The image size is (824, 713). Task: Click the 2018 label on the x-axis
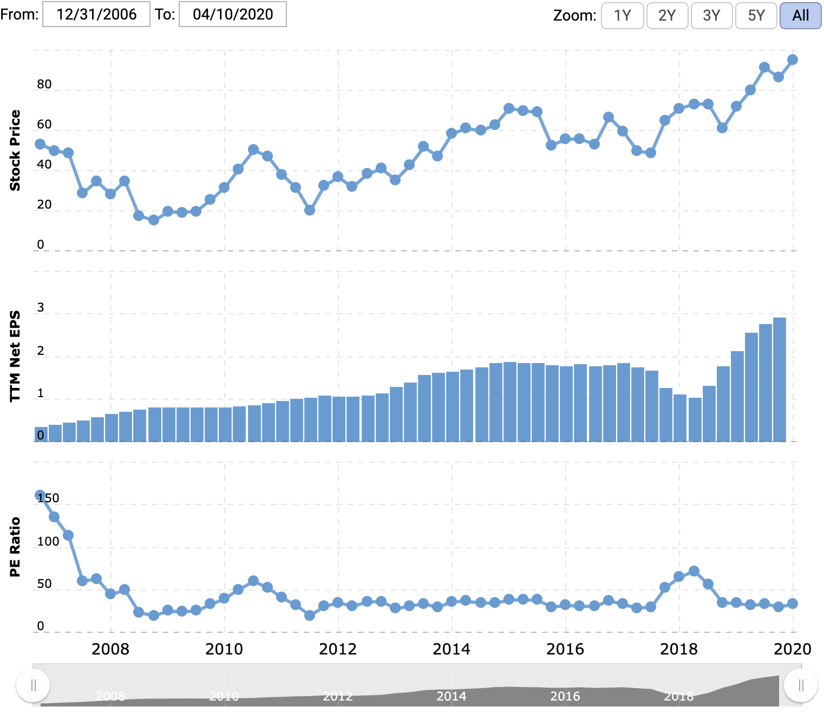point(679,649)
